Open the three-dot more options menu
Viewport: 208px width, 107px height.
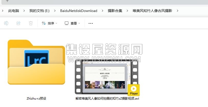click(x=91, y=23)
